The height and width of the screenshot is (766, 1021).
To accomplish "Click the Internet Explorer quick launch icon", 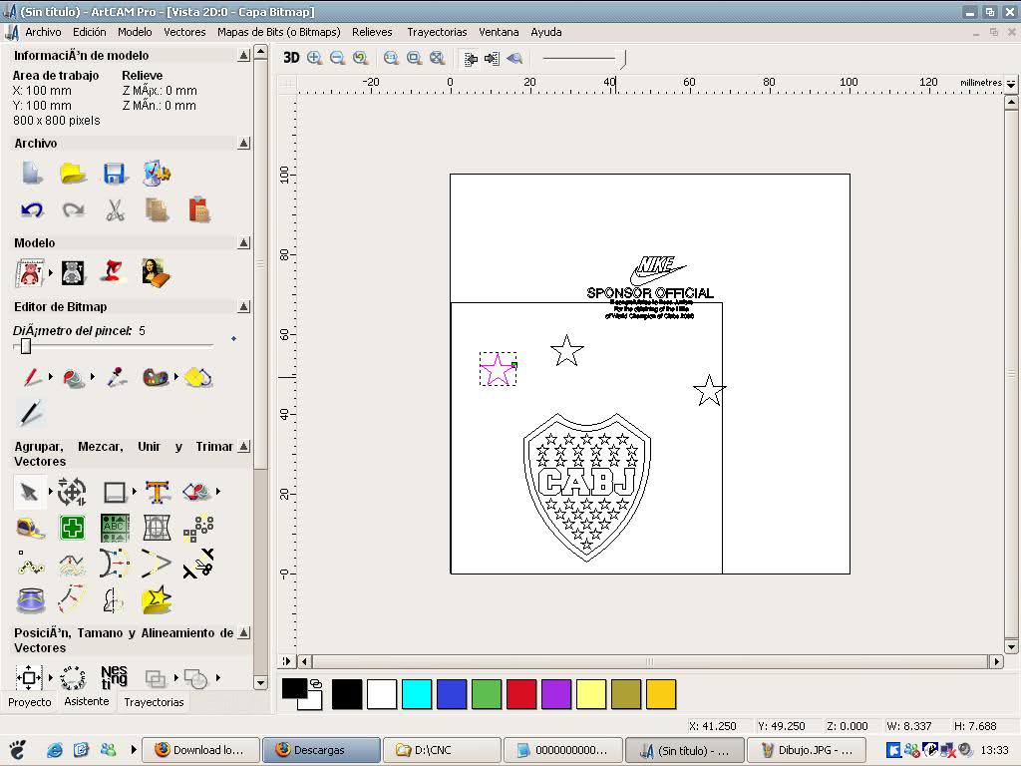I will pyautogui.click(x=55, y=750).
